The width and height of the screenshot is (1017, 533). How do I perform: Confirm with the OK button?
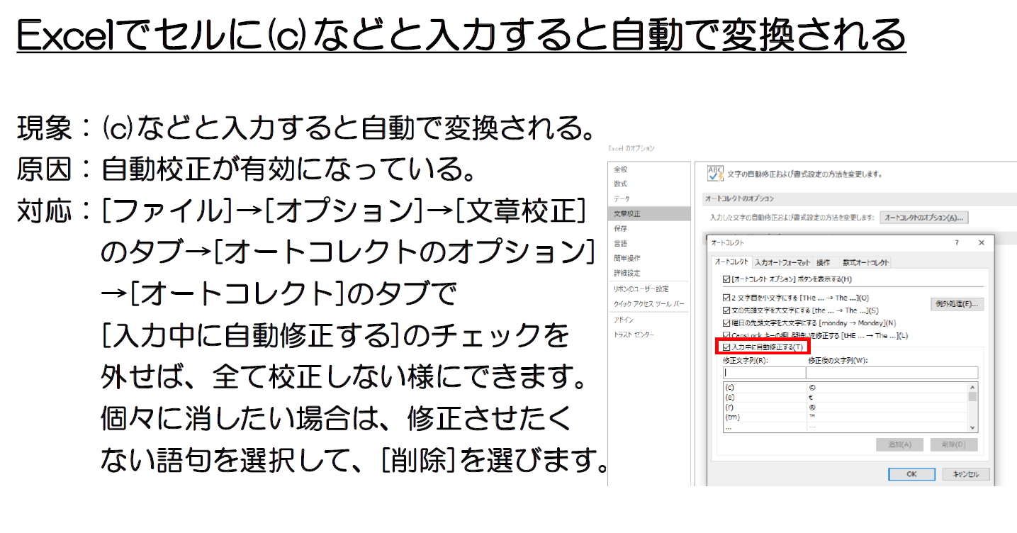pos(911,474)
